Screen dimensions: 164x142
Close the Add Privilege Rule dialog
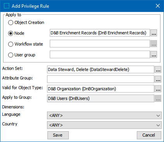point(158,6)
